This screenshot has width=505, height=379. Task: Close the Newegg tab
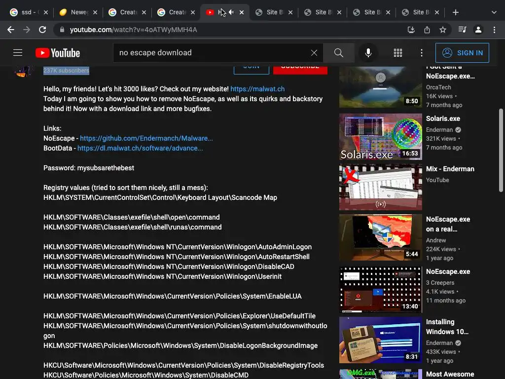click(95, 12)
